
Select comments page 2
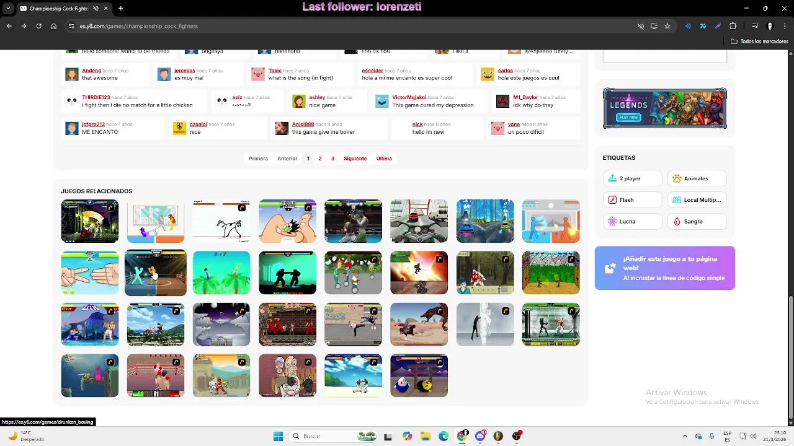(320, 159)
